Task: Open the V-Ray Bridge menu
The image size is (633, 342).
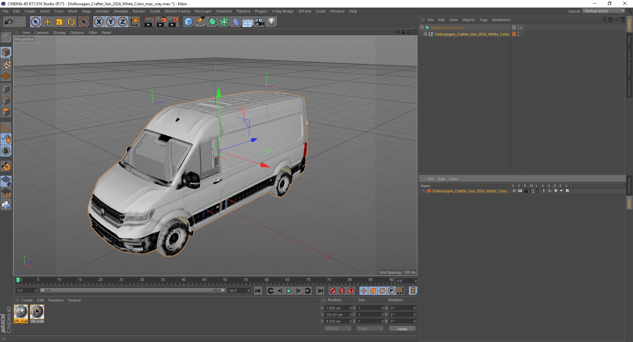Action: (x=283, y=11)
